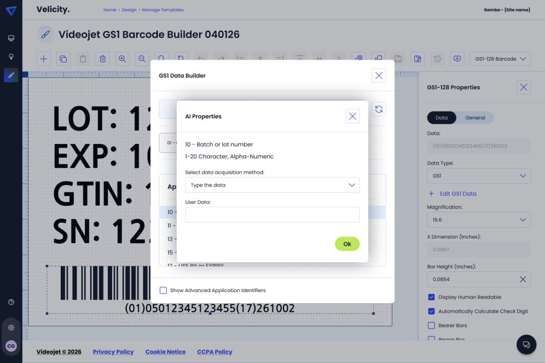Open settings gear in left sidebar
Viewport: 545px width, 363px height.
(x=11, y=328)
